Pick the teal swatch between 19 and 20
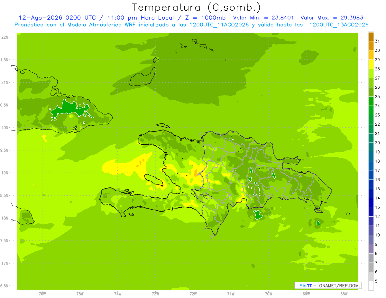 pos(371,147)
